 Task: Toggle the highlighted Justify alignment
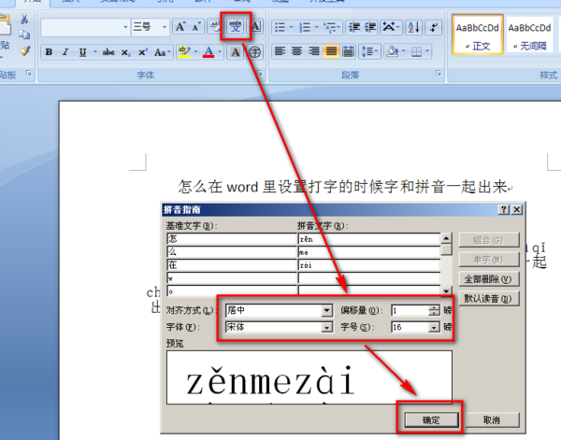[x=331, y=51]
